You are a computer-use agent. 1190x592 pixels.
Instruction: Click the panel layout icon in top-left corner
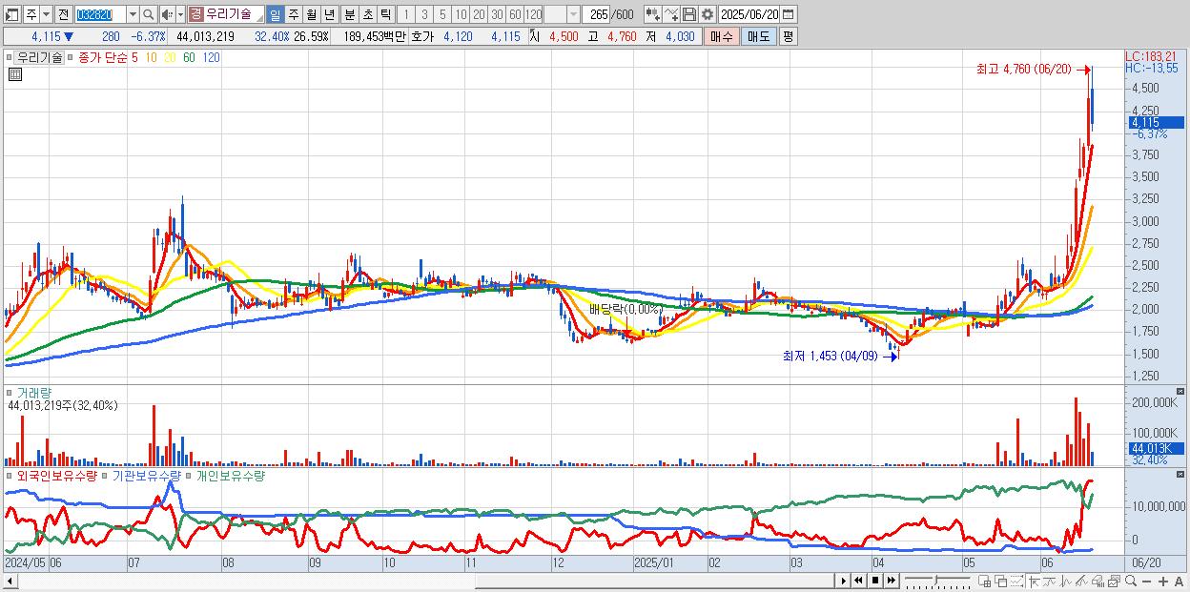pyautogui.click(x=11, y=14)
